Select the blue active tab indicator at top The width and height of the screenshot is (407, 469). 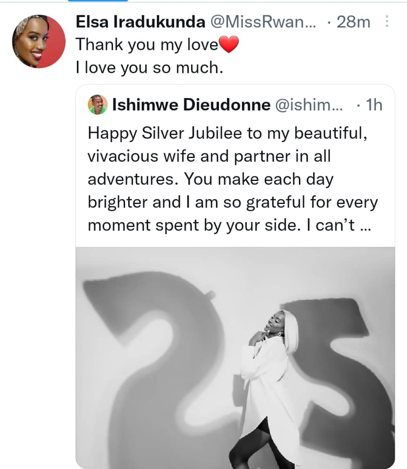click(98, 1)
